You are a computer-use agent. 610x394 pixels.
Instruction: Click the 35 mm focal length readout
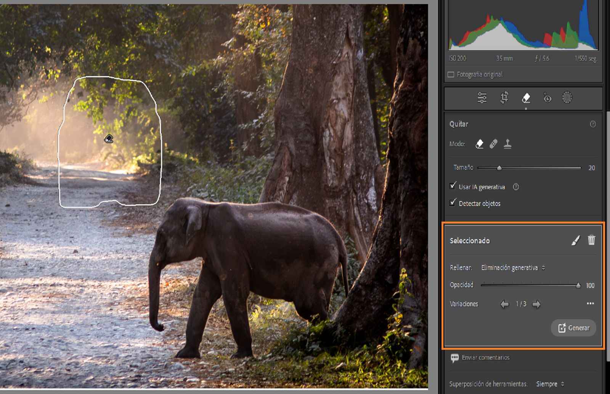click(x=504, y=58)
